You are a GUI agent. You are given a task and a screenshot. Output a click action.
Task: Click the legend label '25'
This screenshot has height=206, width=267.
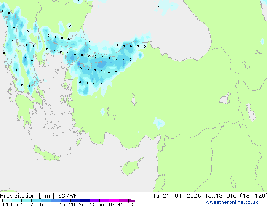pos(82,204)
